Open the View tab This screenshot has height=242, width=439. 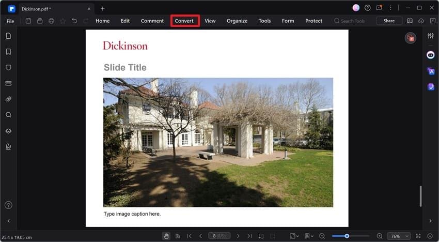point(210,21)
